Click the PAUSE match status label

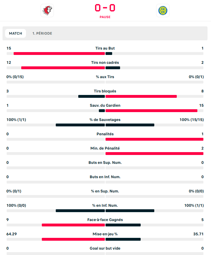click(105, 17)
